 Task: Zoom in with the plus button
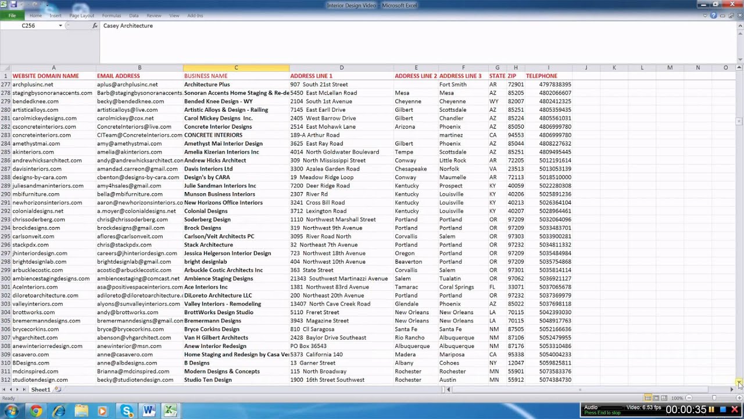[x=739, y=398]
